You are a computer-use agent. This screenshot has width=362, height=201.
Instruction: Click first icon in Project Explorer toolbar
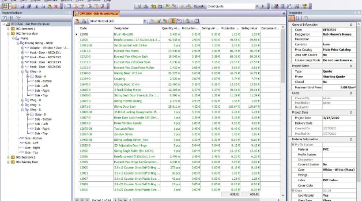[4, 18]
